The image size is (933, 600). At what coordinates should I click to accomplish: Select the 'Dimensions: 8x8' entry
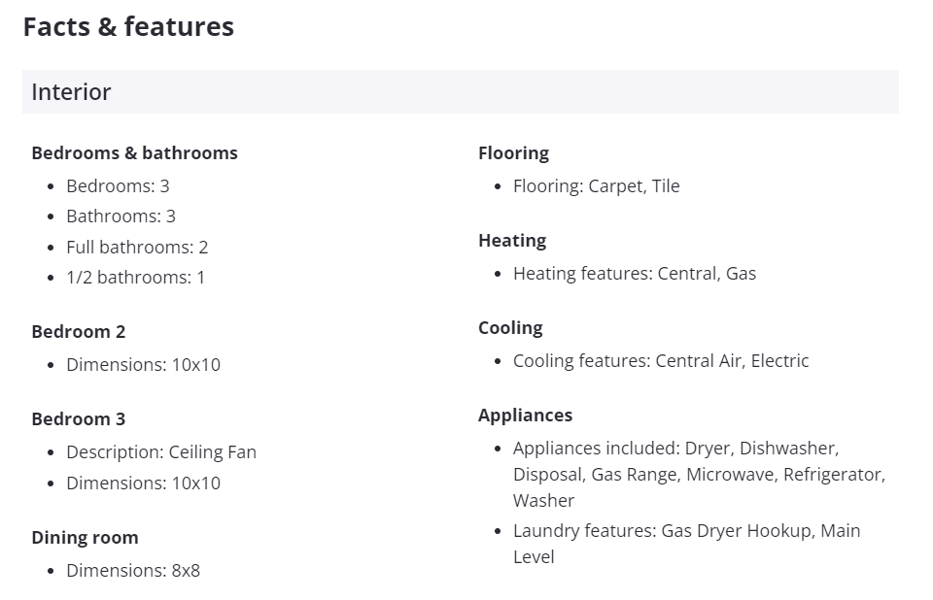(x=133, y=571)
